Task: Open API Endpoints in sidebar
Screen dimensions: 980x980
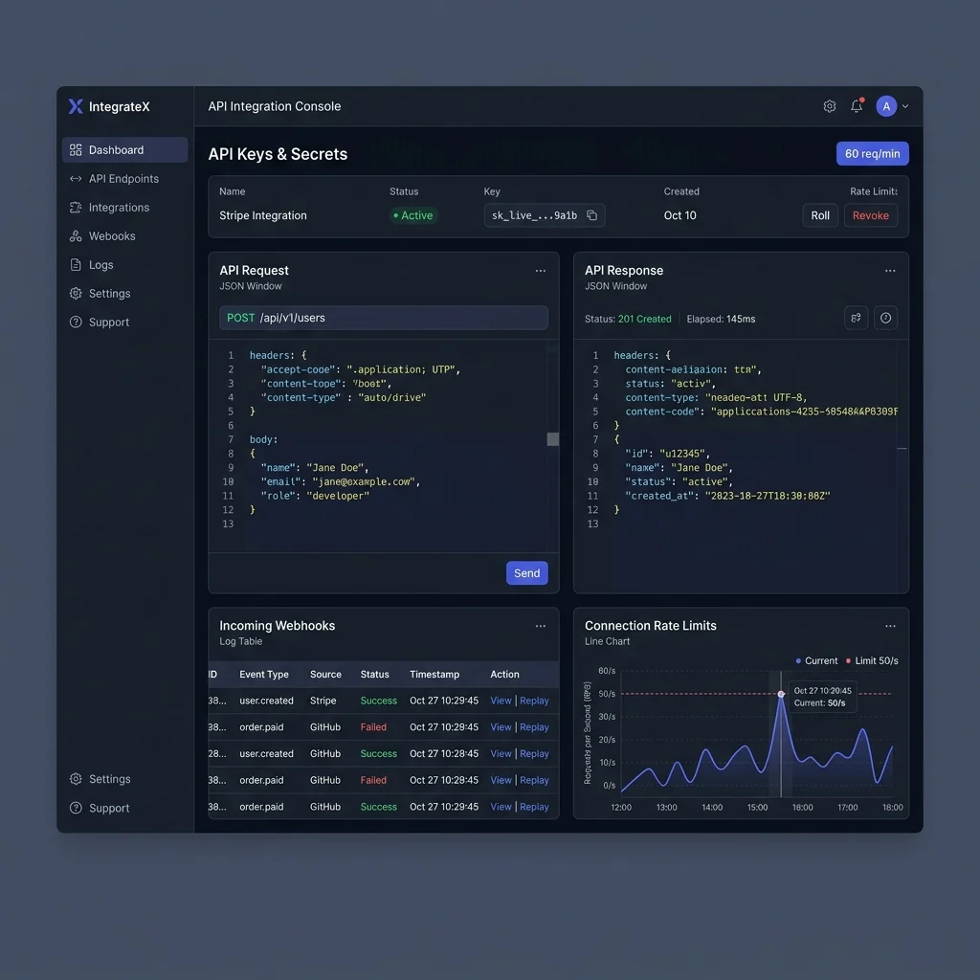Action: (125, 179)
